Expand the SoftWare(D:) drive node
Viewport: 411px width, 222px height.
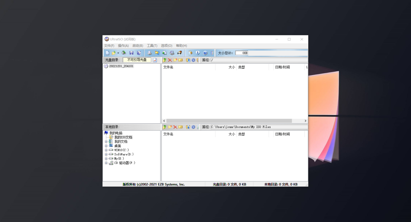[x=106, y=154]
